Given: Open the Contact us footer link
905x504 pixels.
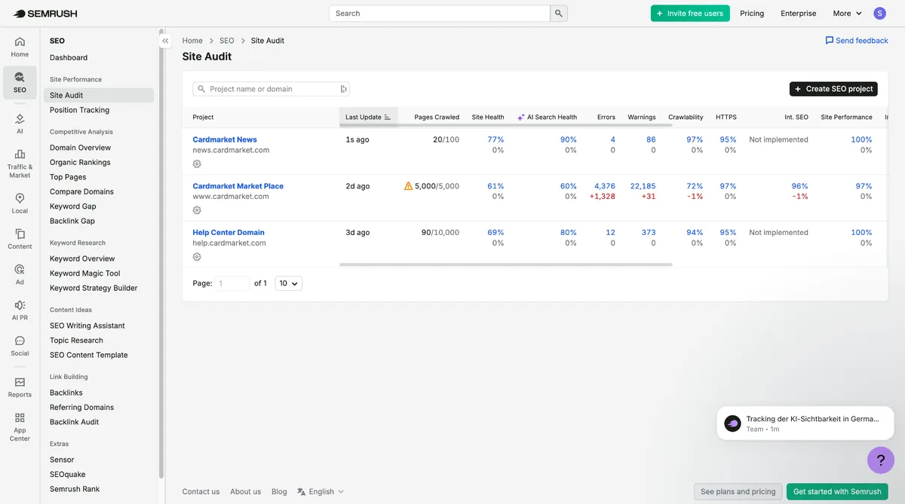Looking at the screenshot, I should [201, 492].
